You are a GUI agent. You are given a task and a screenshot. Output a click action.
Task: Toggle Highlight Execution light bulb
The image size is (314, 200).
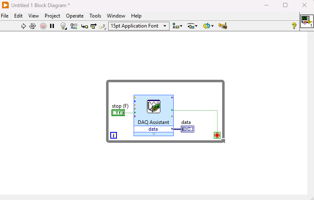63,26
